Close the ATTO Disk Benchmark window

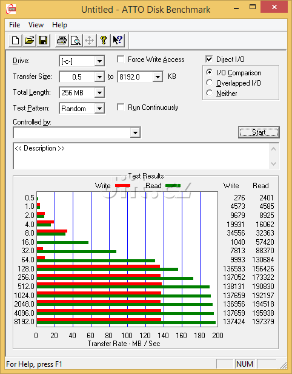(x=274, y=7)
